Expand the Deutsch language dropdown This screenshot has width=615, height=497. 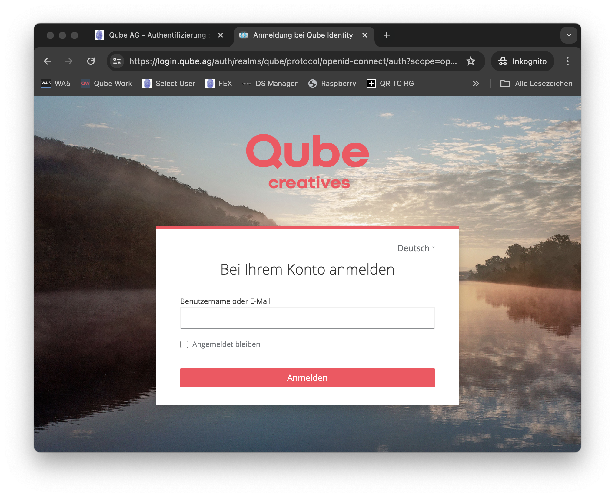[x=416, y=248]
